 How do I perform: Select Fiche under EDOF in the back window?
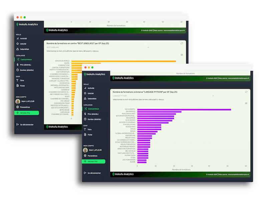(x=22, y=86)
